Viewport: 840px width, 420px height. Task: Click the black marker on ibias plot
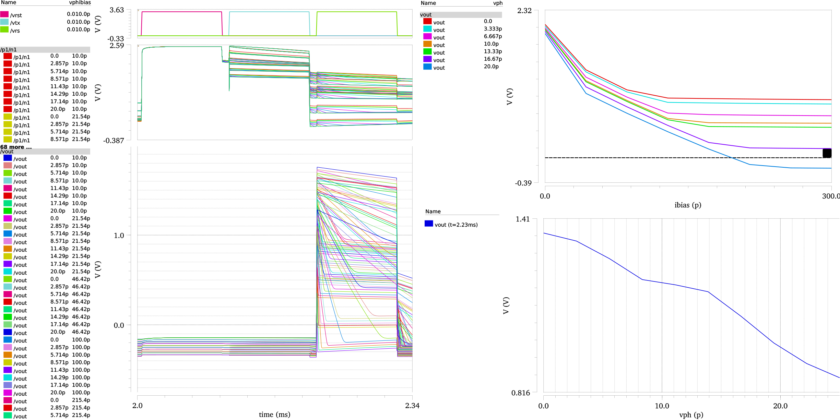point(827,153)
